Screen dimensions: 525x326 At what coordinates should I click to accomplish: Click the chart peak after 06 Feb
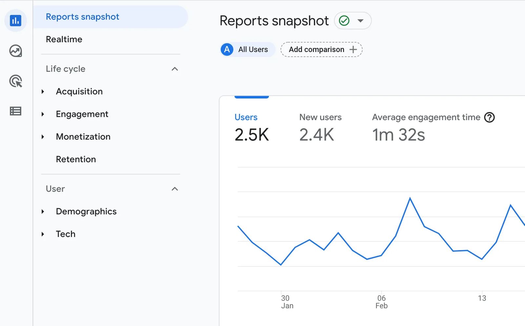410,198
